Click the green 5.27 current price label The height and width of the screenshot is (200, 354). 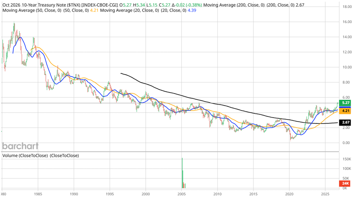(x=345, y=103)
